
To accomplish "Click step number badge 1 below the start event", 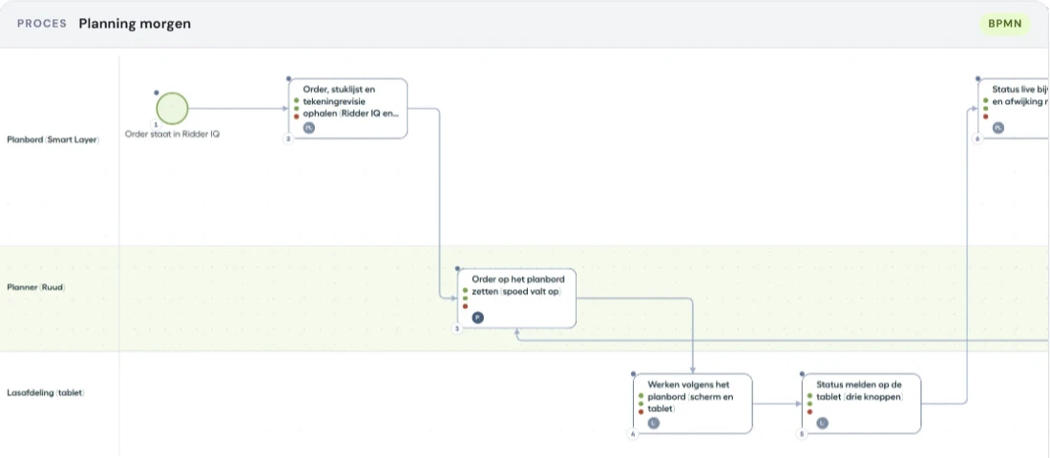I will pyautogui.click(x=157, y=125).
